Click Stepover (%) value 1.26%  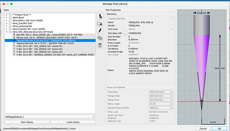(152, 121)
